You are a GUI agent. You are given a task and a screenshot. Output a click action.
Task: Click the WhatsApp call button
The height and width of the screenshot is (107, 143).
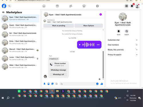(58, 75)
